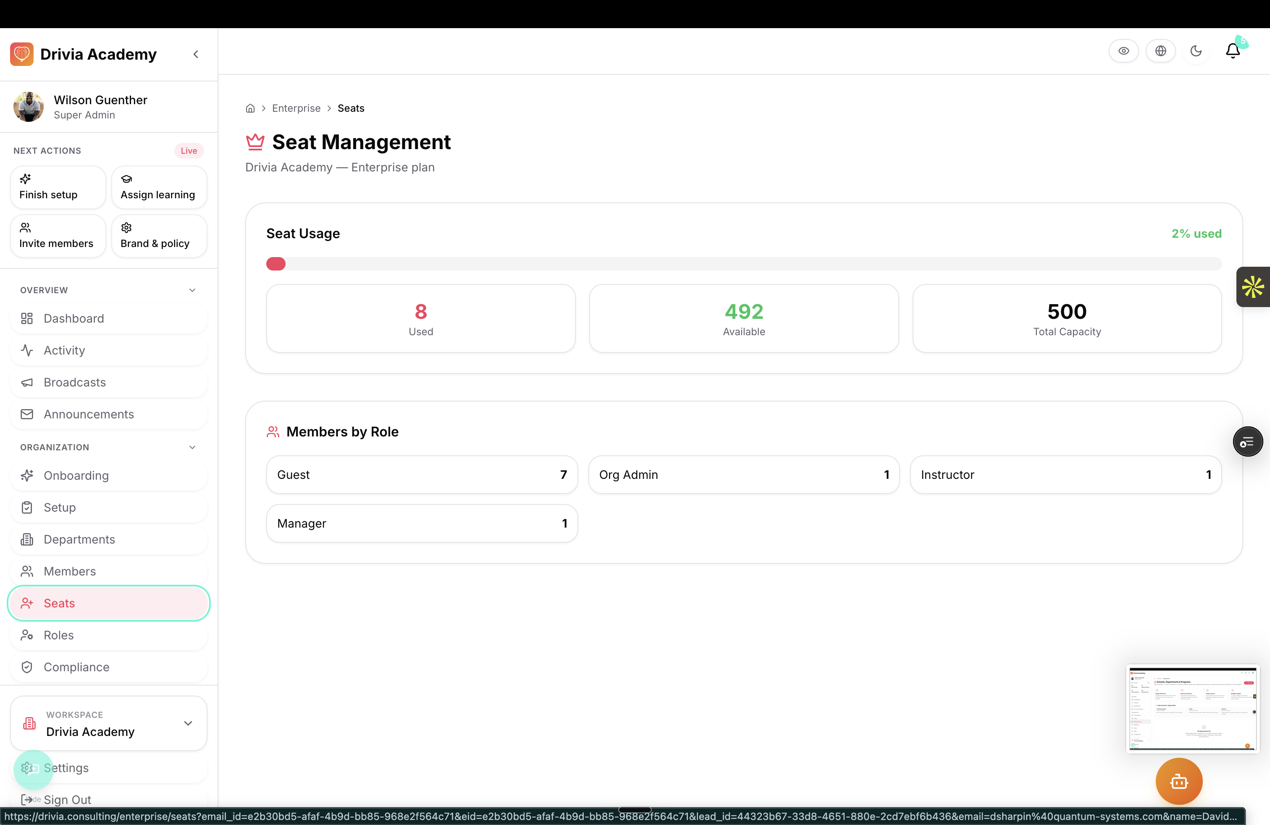The height and width of the screenshot is (825, 1270).
Task: Open the Onboarding page
Action: point(109,476)
